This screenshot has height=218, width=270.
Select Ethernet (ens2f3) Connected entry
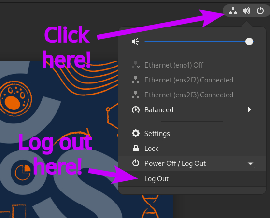[192, 95]
